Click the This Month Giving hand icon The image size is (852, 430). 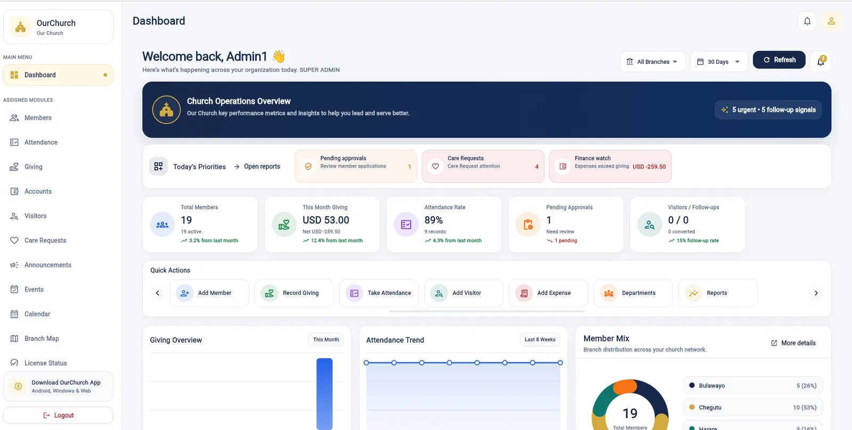(x=284, y=225)
